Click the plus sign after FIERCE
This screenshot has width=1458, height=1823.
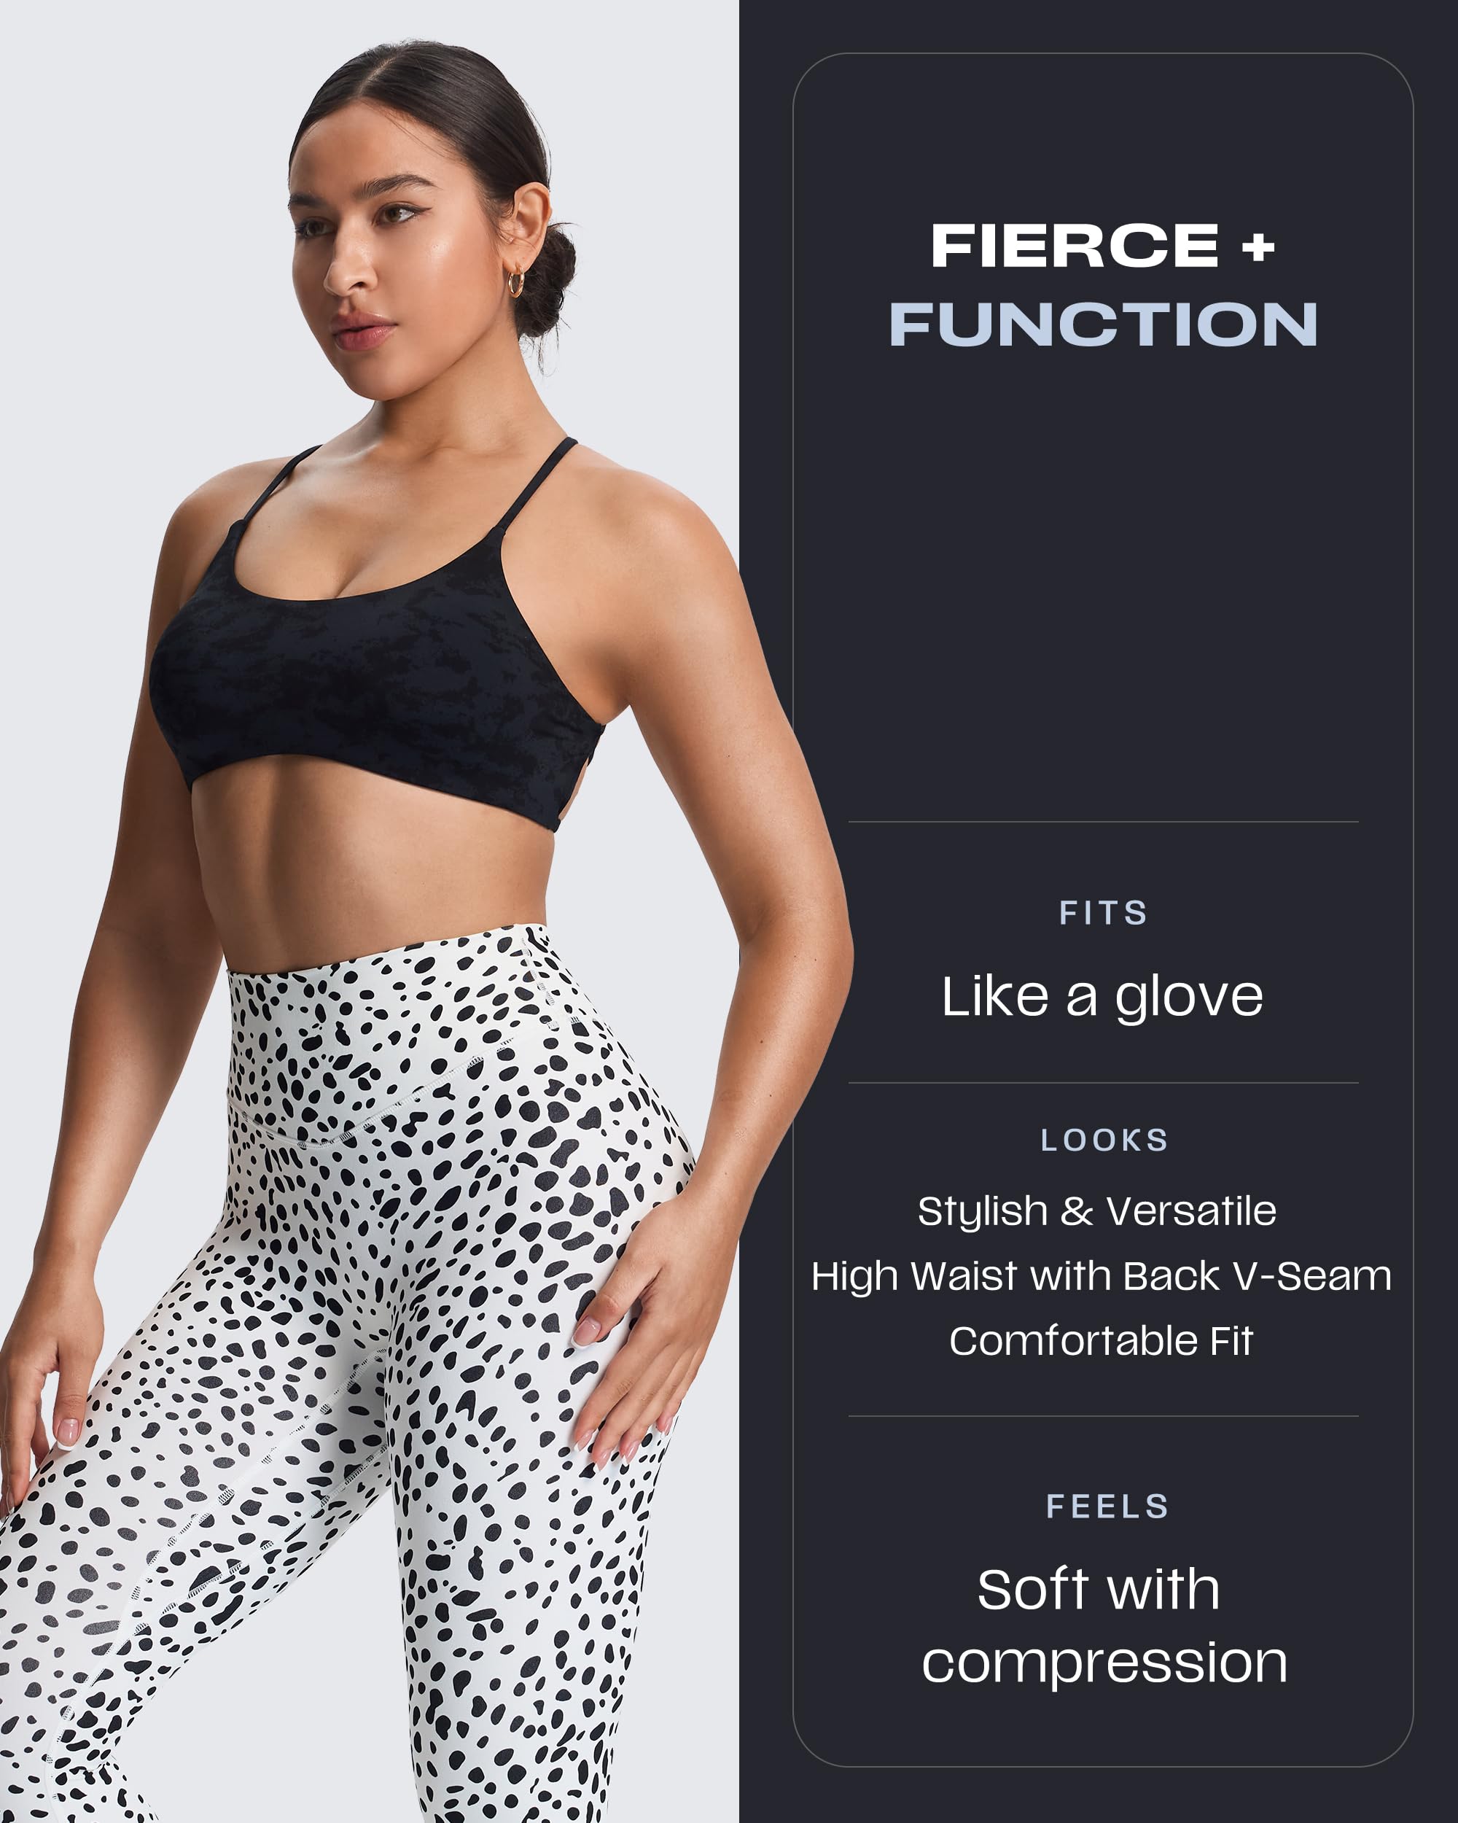[1258, 247]
